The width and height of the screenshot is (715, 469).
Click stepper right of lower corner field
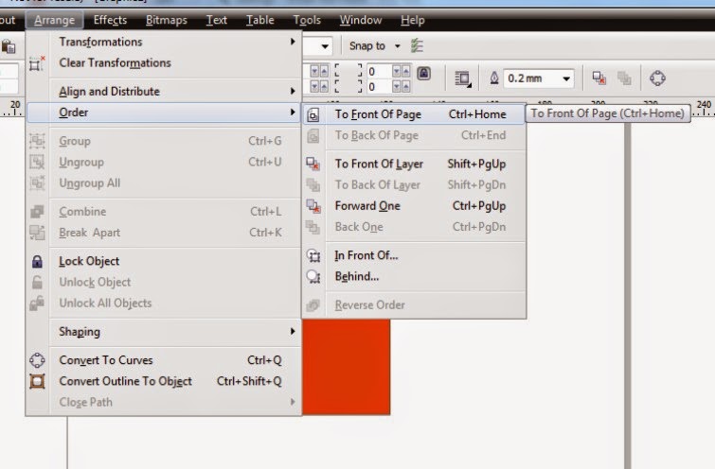click(x=401, y=86)
